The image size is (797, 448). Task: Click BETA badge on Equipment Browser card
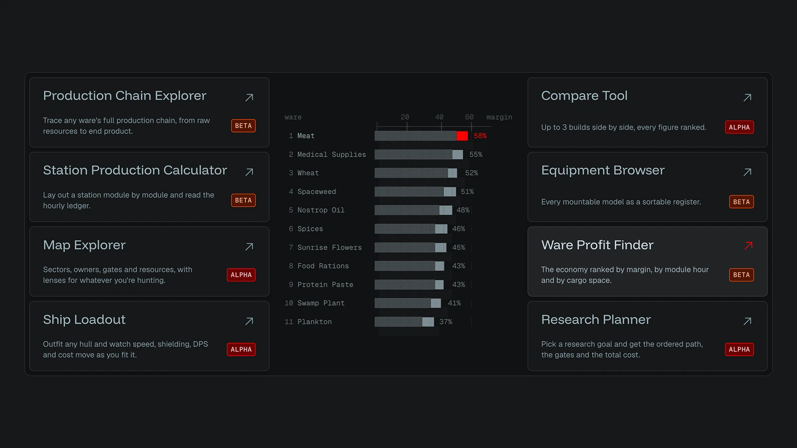click(742, 202)
